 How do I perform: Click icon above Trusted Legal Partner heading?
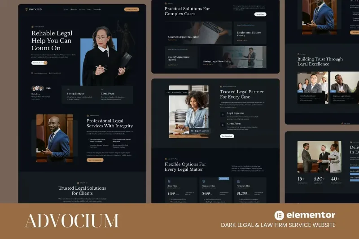(x=221, y=87)
